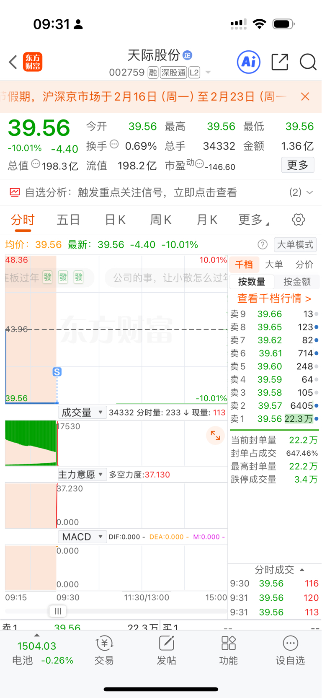Screen dimensions: 322x698
Task: Tap the chart time range slider handle
Action: click(58, 611)
